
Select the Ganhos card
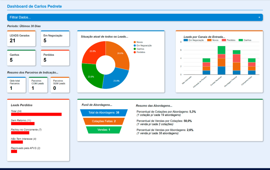point(21,58)
